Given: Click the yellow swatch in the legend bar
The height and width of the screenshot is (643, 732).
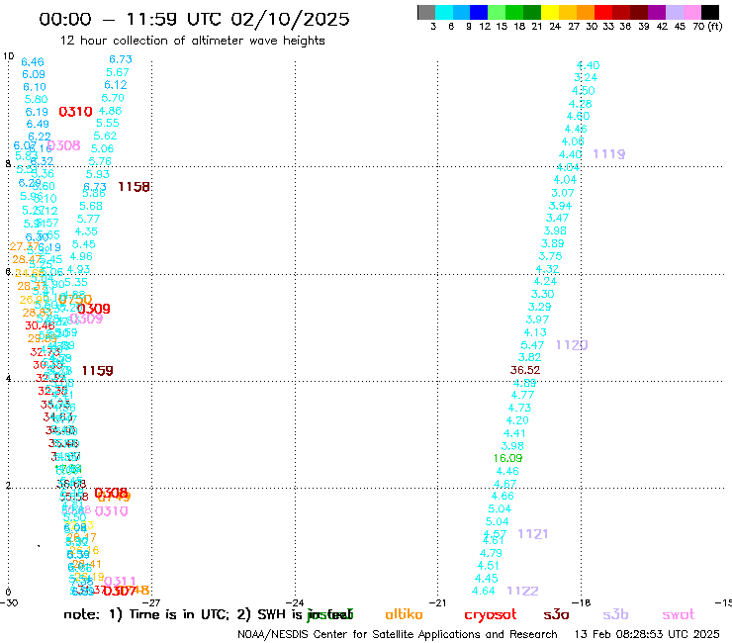Looking at the screenshot, I should (550, 13).
